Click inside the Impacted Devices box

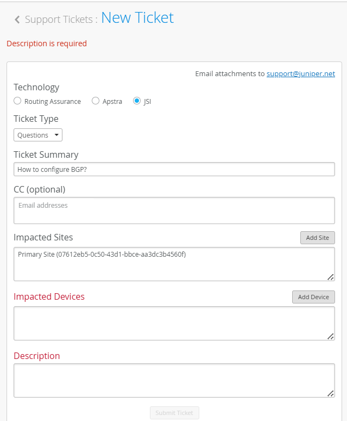[x=174, y=323]
